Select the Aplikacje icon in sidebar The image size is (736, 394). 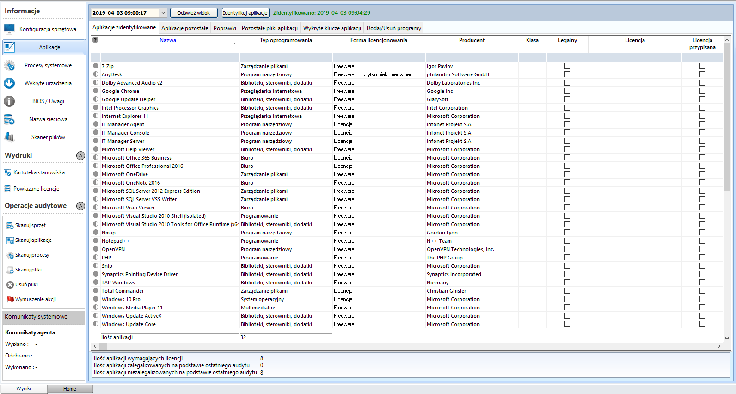coord(9,47)
